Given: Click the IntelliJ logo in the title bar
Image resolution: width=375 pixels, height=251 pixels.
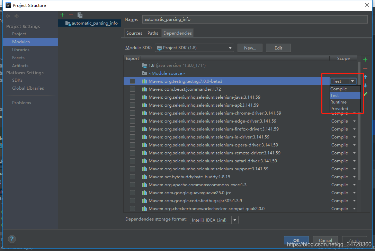Looking at the screenshot, I should pyautogui.click(x=8, y=5).
